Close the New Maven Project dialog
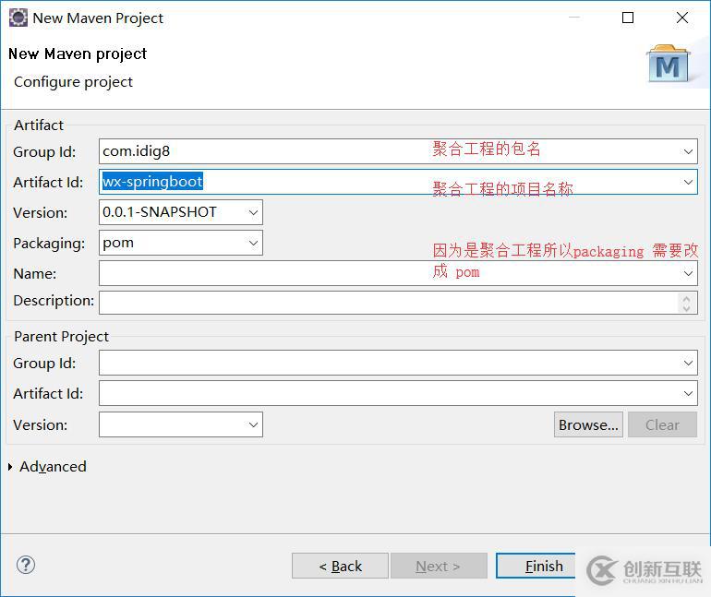Screen dimensions: 711x597 pos(682,18)
